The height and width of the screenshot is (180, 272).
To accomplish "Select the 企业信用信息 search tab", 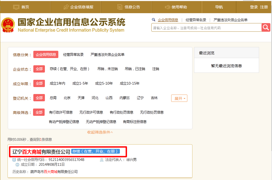I will click(168, 20).
